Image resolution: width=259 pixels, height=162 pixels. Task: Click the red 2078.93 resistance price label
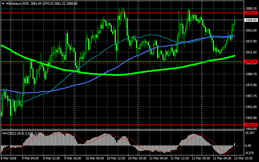[251, 13]
